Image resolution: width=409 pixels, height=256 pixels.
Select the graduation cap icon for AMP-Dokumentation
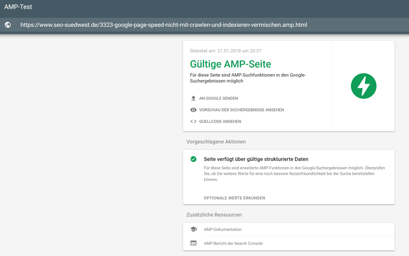[x=193, y=229]
